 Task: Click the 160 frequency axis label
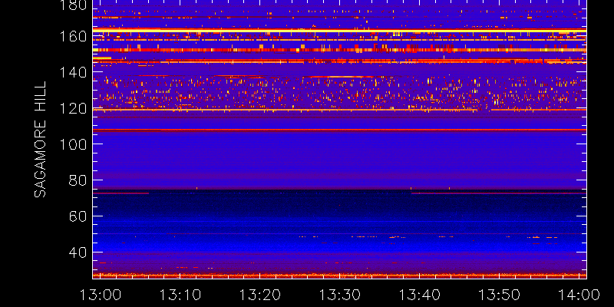click(73, 37)
